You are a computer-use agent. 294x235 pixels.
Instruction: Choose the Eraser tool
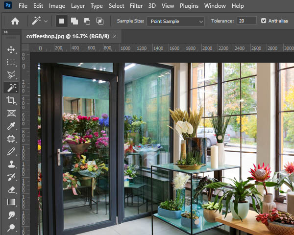11,189
